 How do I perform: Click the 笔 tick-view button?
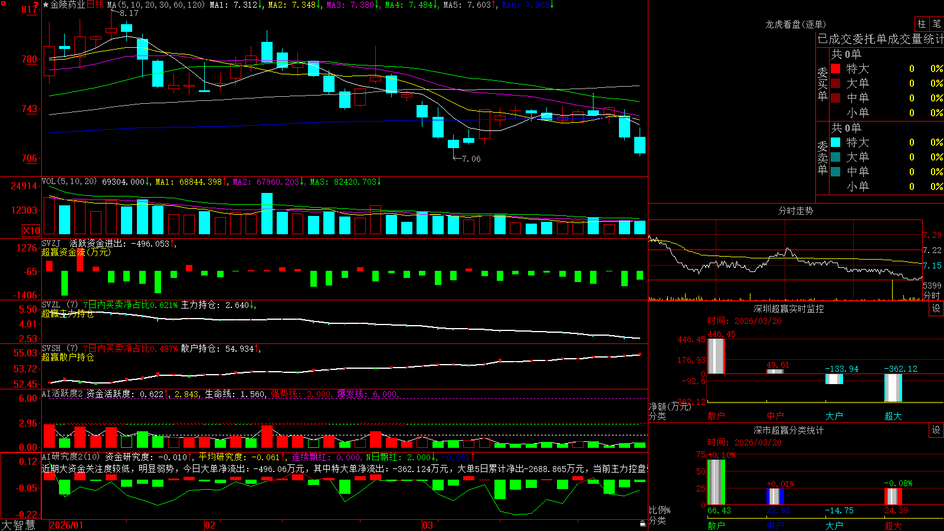tap(936, 24)
